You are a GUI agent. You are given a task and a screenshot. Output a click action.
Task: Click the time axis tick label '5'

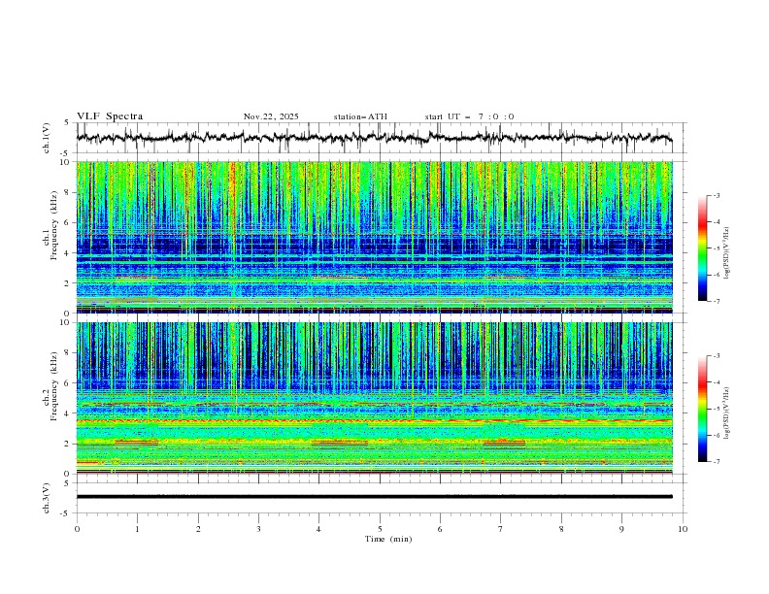pyautogui.click(x=380, y=529)
